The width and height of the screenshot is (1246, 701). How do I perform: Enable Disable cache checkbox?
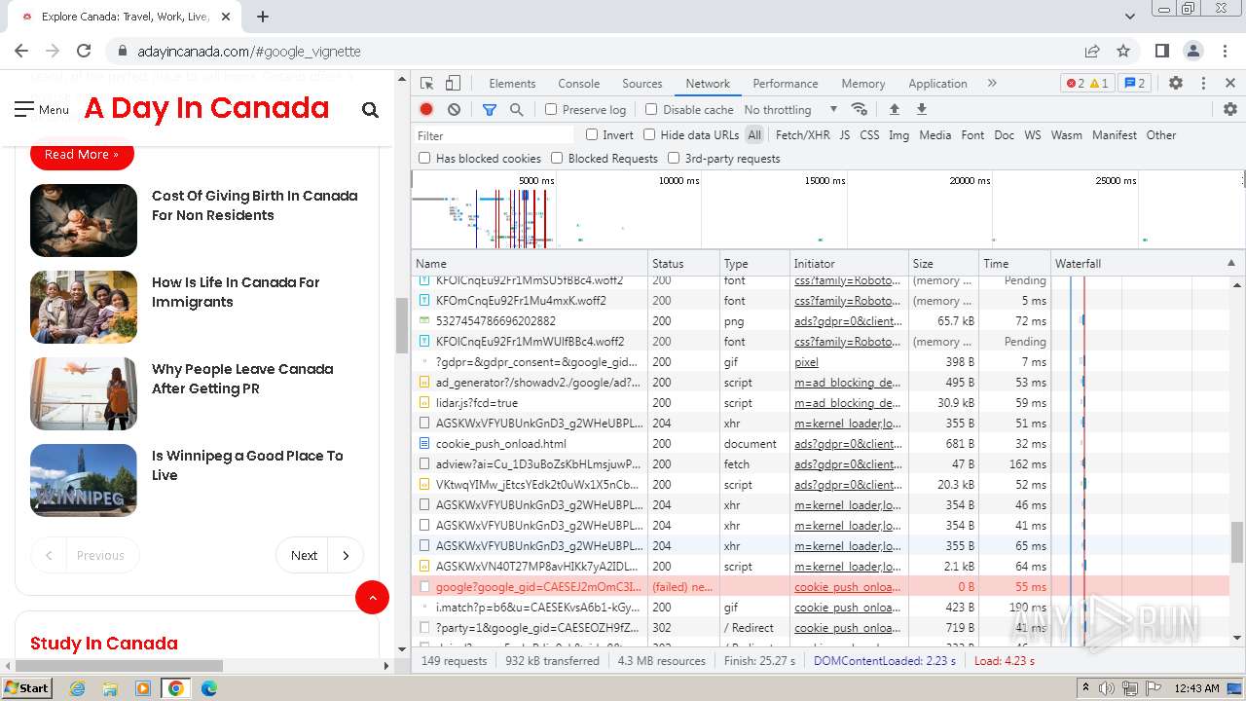[x=651, y=110]
